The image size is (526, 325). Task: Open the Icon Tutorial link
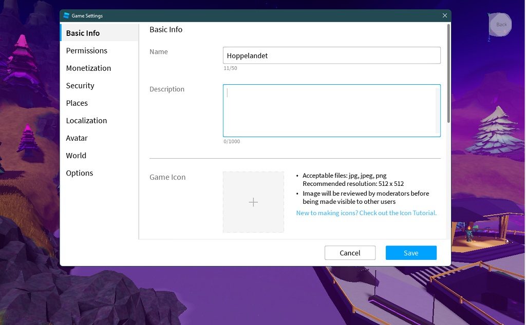coord(366,213)
